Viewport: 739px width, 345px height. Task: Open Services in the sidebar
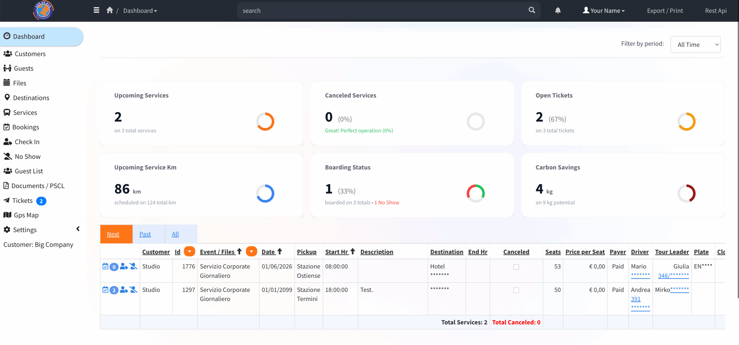(x=20, y=112)
